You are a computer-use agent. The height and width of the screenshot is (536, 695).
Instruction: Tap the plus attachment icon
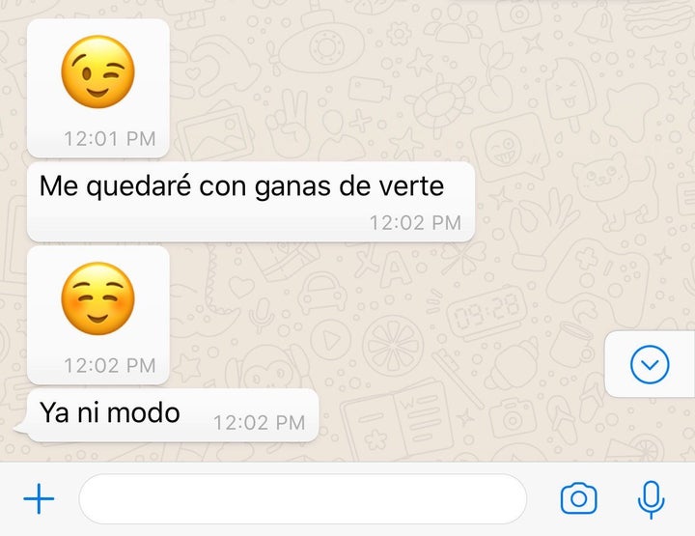pos(39,498)
